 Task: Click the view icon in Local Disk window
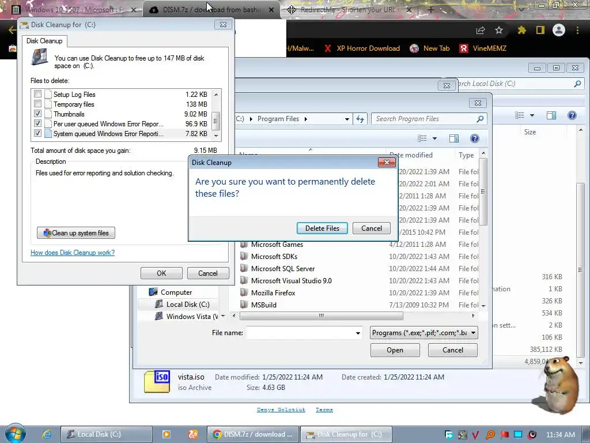[520, 115]
